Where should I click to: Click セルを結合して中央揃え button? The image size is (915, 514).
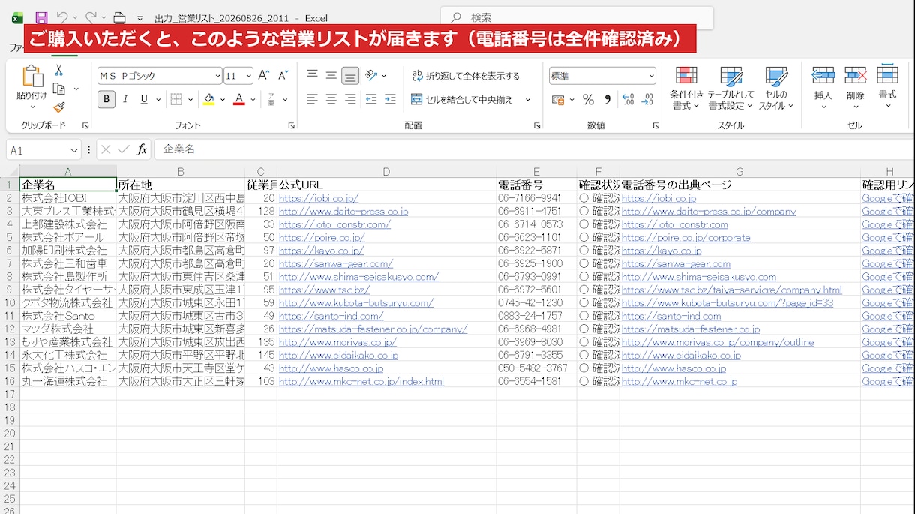click(x=463, y=99)
